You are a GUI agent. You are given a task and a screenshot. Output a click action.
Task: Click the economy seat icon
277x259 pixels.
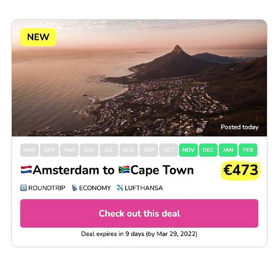pyautogui.click(x=74, y=188)
